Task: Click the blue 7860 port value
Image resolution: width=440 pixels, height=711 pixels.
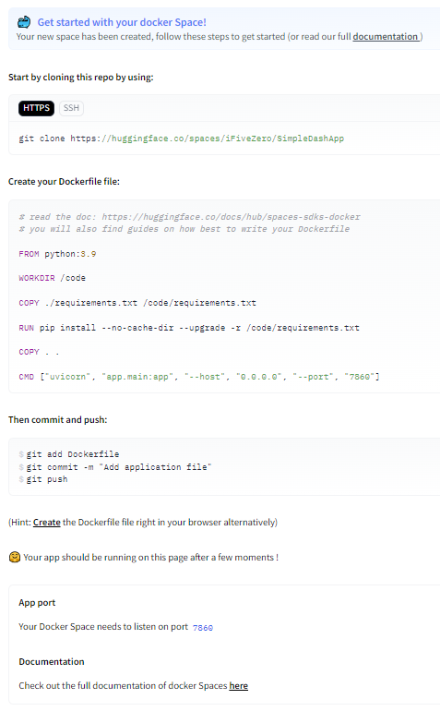Action: pyautogui.click(x=203, y=628)
